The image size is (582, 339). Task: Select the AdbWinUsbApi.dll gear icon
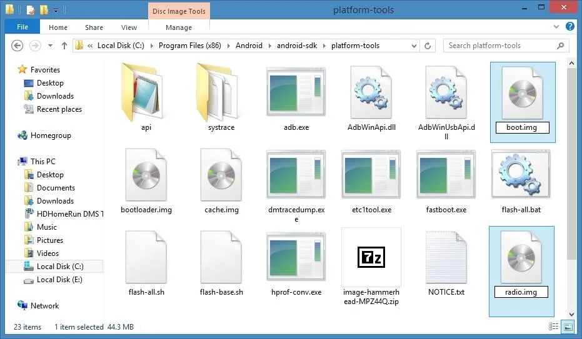(x=446, y=92)
